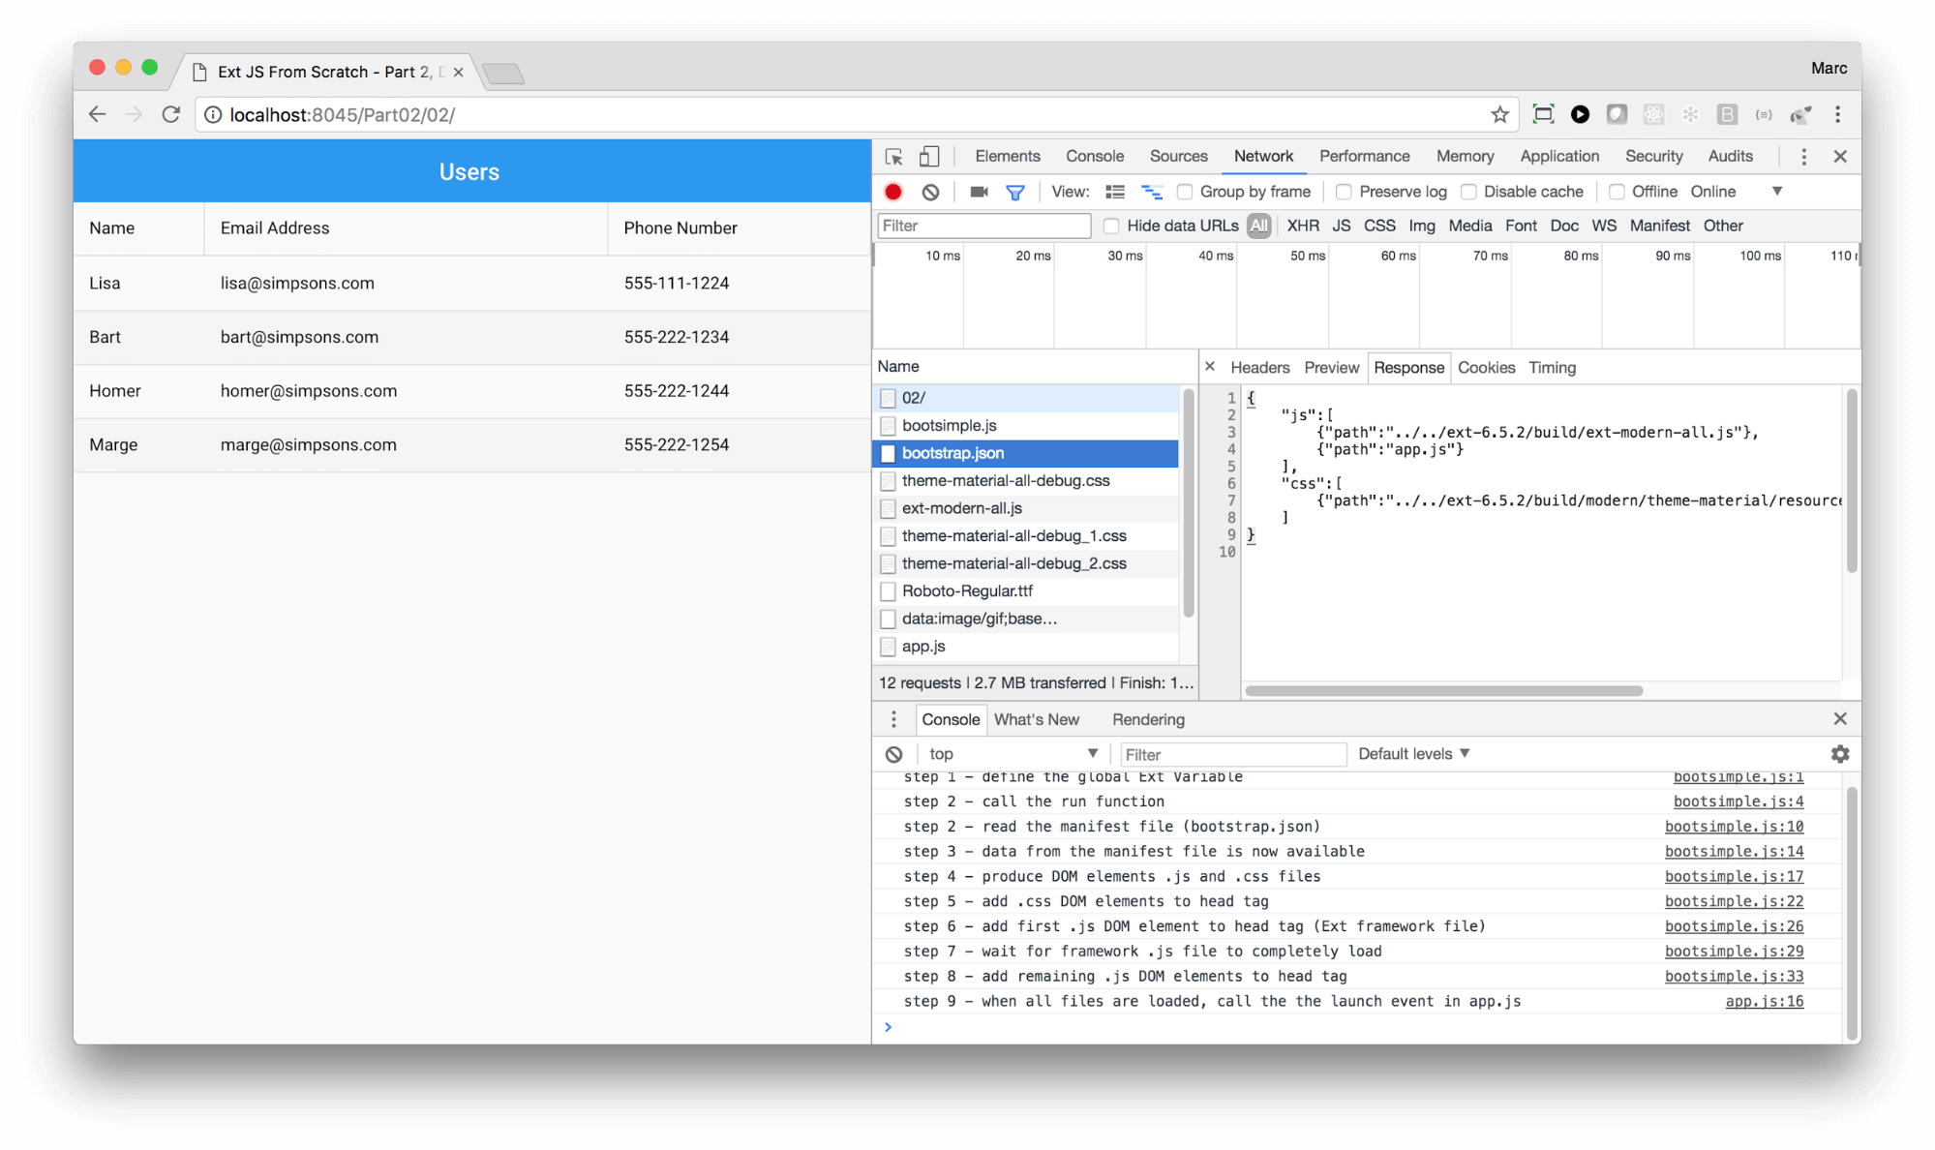Click the response horizontal scrollbar
This screenshot has width=1935, height=1150.
click(1443, 690)
